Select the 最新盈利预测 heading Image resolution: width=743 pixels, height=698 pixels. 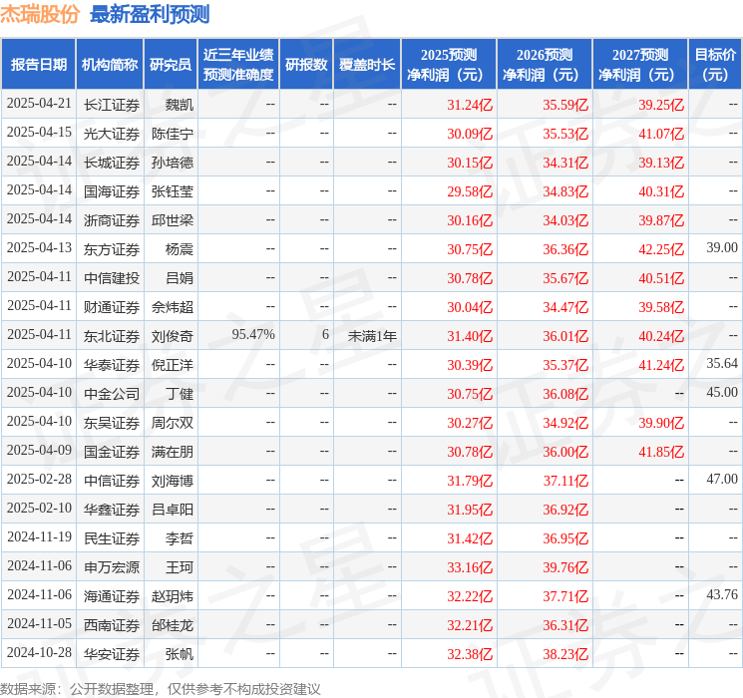tap(150, 14)
